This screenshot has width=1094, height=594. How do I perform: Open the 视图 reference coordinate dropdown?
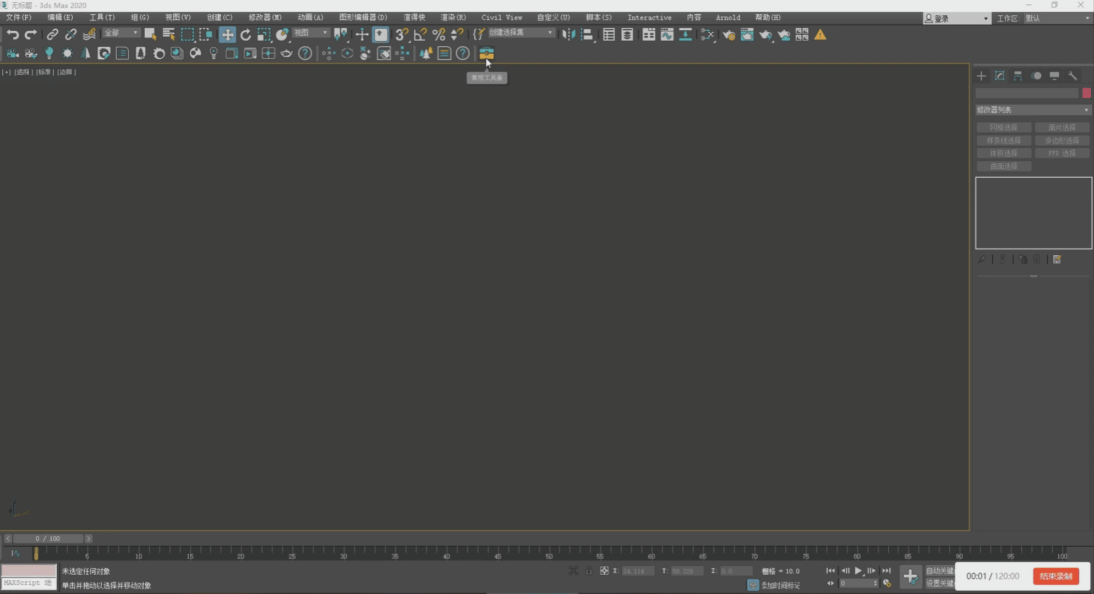(311, 33)
